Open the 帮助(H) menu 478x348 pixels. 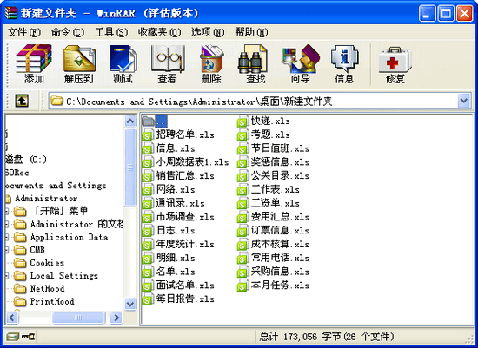[251, 32]
